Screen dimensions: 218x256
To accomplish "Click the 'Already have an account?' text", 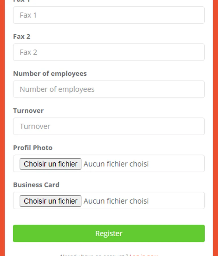I will tap(94, 255).
